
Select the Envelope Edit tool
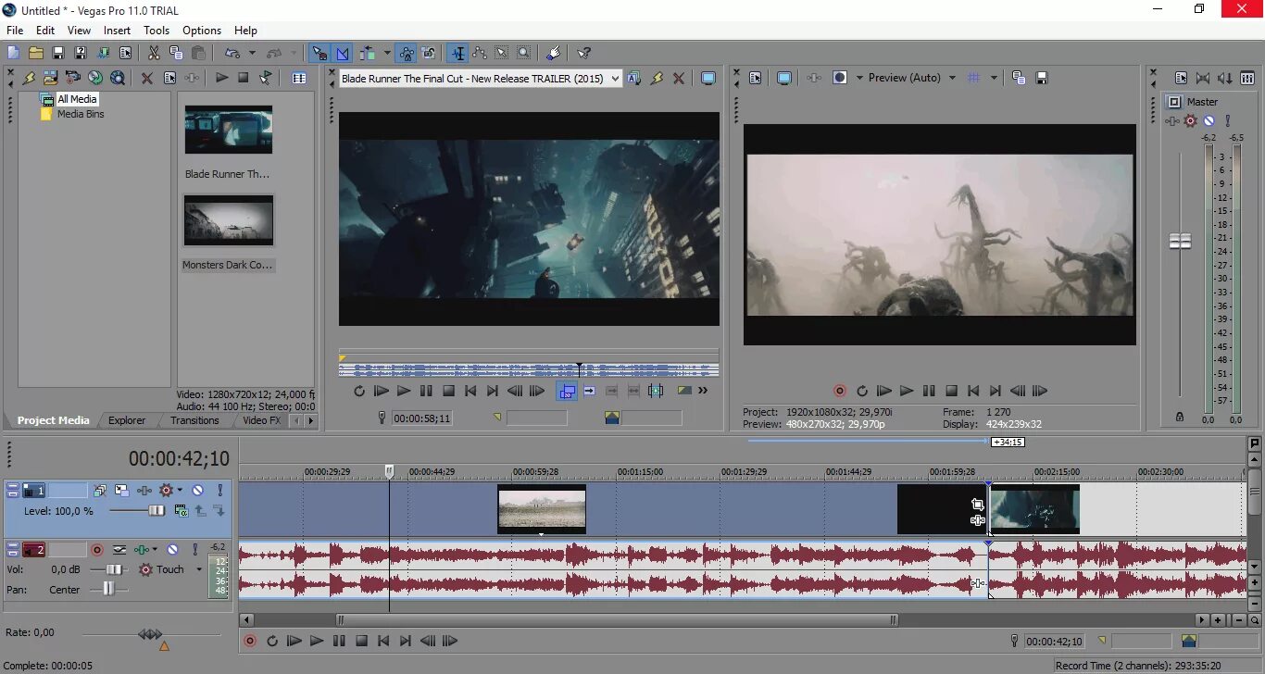point(480,53)
